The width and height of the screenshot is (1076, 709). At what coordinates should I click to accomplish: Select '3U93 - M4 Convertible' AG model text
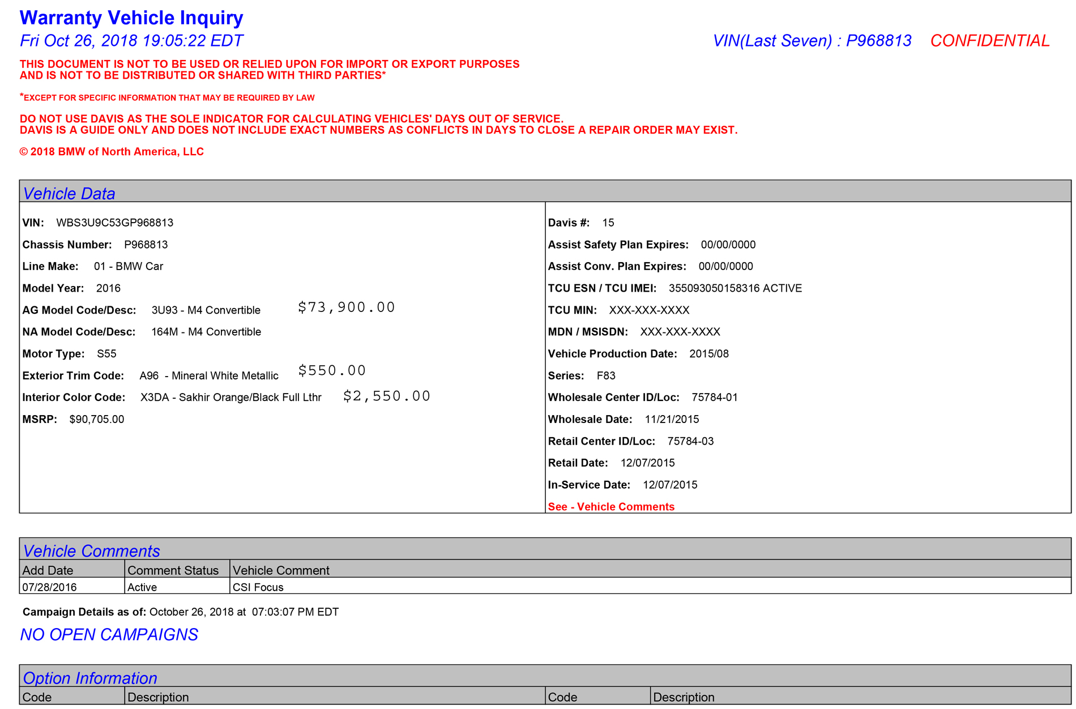(x=206, y=310)
